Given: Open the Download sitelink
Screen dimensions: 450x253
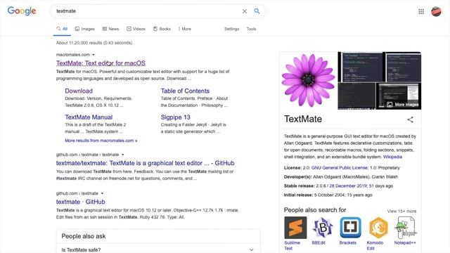Looking at the screenshot, I should pos(79,91).
